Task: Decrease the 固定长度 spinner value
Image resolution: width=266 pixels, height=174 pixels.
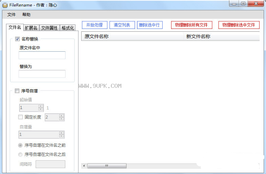Action: click(61, 119)
